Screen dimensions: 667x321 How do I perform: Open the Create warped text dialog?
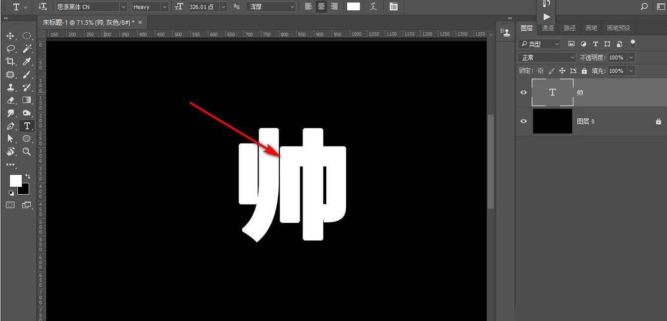coord(372,6)
